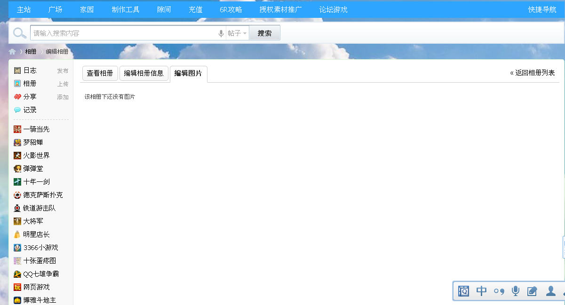The width and height of the screenshot is (565, 305).
Task: Click the IME microphone voice input icon
Action: (516, 291)
